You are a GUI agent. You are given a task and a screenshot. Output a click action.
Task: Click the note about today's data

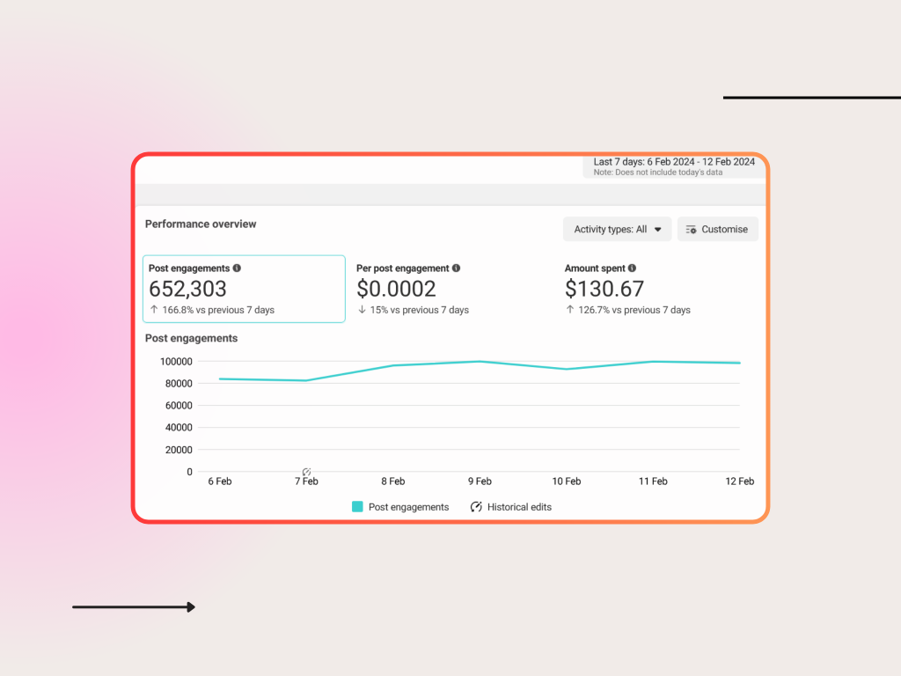[x=658, y=173]
